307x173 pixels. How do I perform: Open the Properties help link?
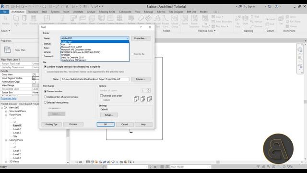(x=9, y=99)
